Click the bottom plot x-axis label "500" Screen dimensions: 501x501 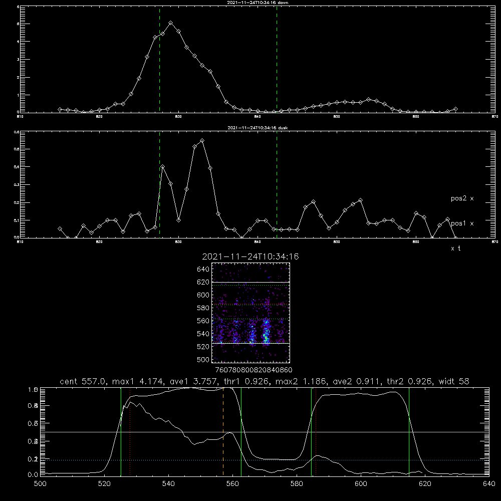[40, 484]
